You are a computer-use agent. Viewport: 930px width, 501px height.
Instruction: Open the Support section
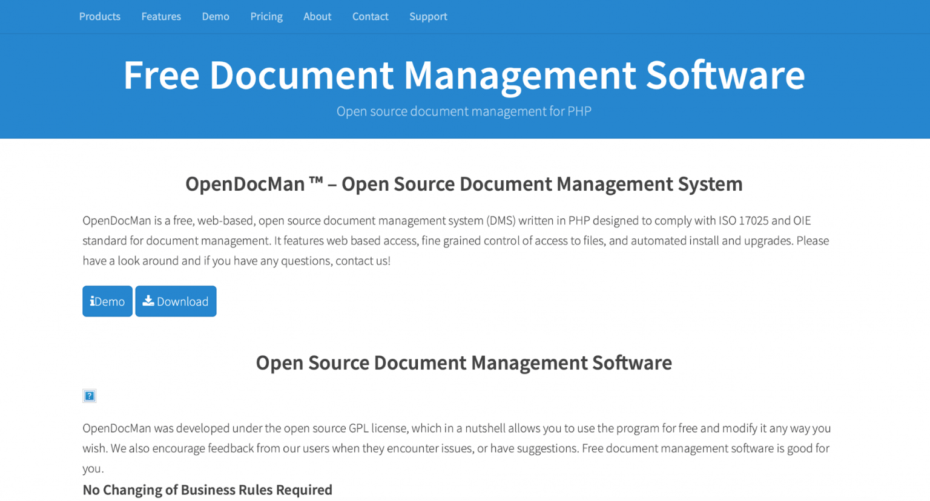[x=428, y=16]
